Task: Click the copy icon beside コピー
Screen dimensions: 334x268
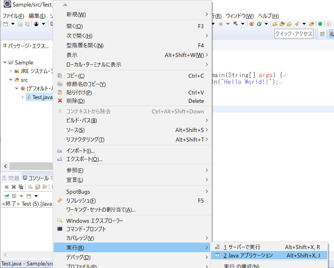Action: pyautogui.click(x=60, y=76)
